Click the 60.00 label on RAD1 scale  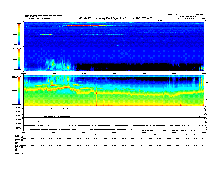(15, 49)
